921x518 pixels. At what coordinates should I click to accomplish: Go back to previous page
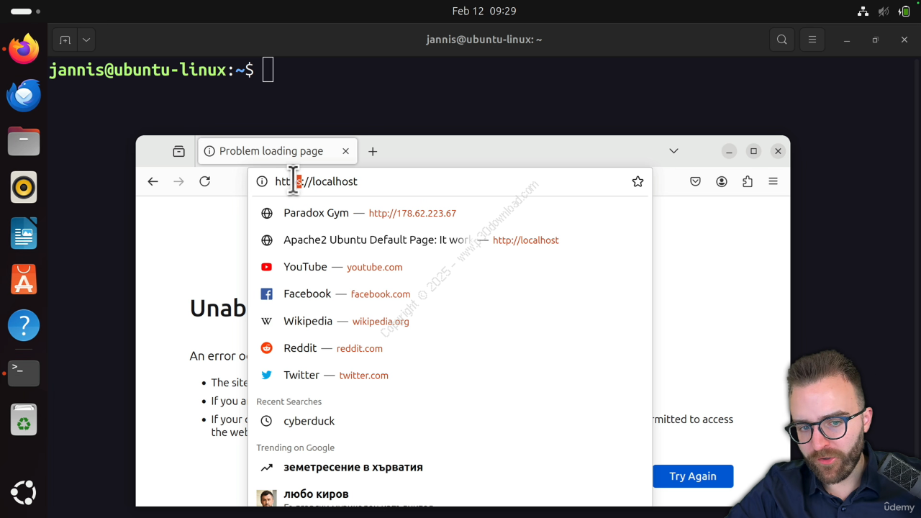point(153,181)
